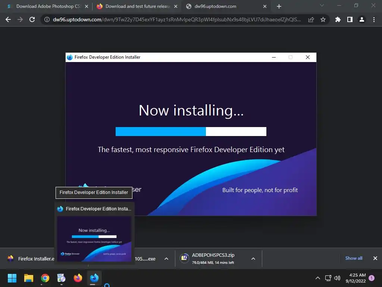This screenshot has width=382, height=287.
Task: Bookmark this tab with the star icon
Action: tap(323, 19)
